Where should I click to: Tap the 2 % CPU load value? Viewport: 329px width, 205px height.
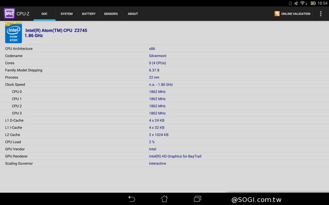click(x=152, y=142)
